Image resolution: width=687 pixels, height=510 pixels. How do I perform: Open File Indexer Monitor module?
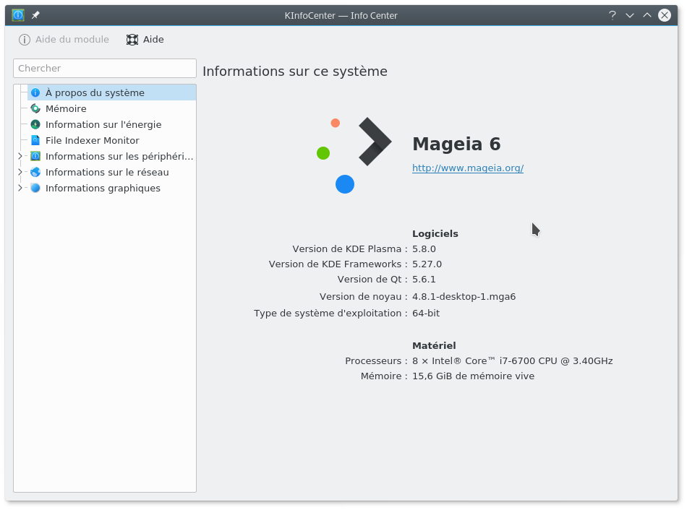pos(93,141)
